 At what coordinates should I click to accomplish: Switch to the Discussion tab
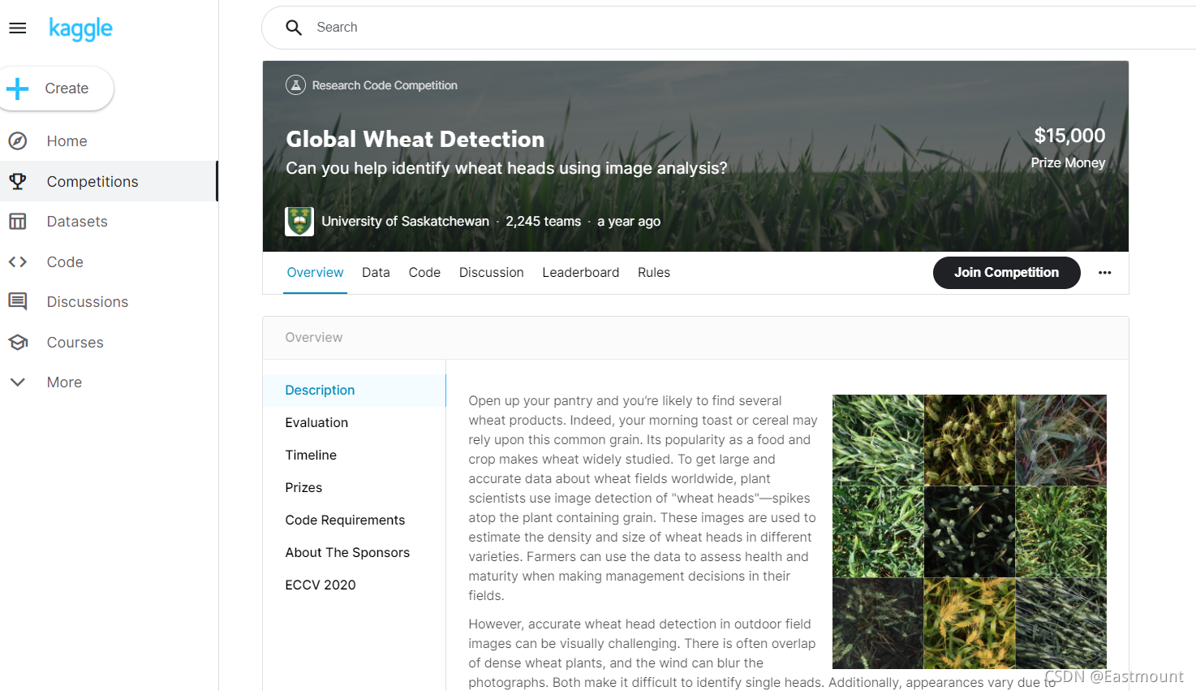pyautogui.click(x=491, y=273)
